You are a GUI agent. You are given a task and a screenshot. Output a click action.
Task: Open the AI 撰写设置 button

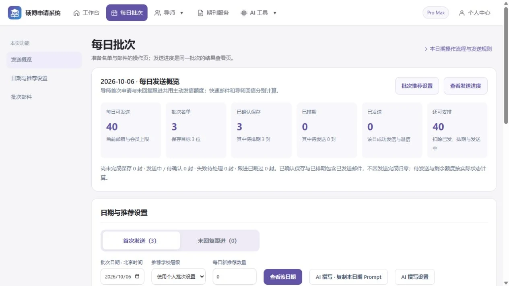[415, 277]
